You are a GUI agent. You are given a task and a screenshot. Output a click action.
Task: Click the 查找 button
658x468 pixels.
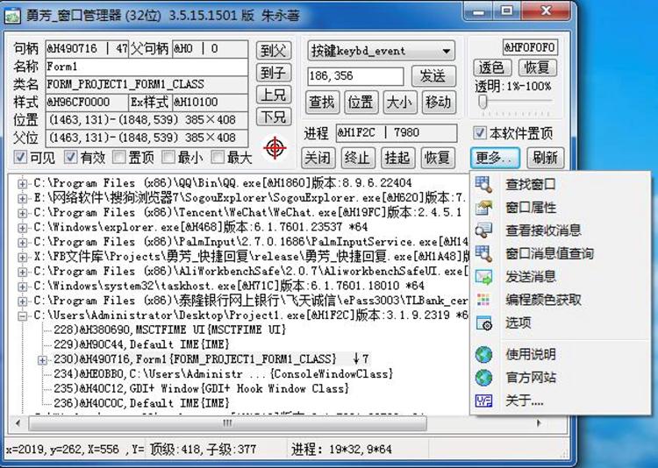pyautogui.click(x=322, y=102)
